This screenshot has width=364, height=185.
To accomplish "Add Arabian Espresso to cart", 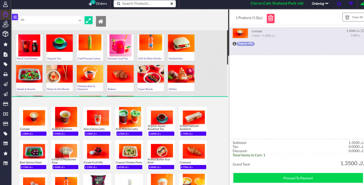I will coord(65,121).
